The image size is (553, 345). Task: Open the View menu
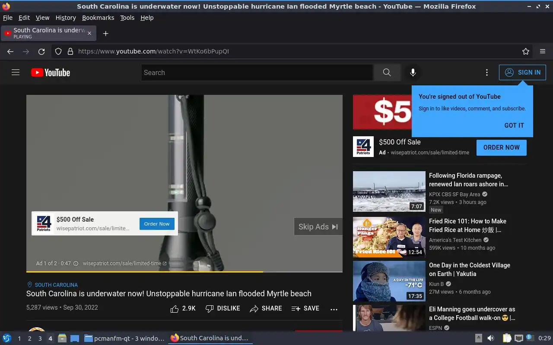point(42,18)
